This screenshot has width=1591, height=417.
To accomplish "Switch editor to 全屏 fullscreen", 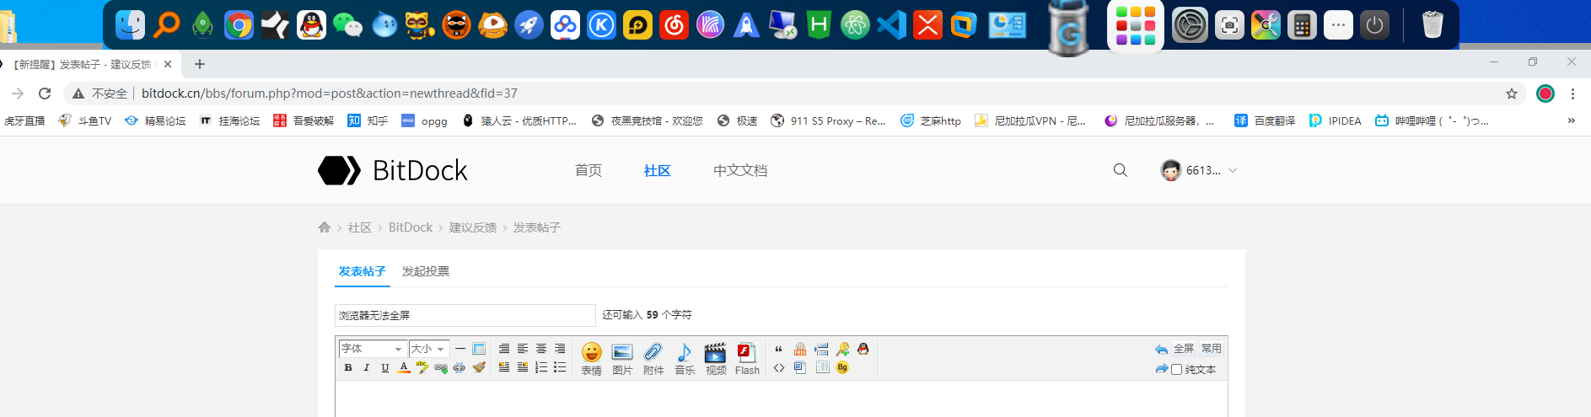I will [1184, 348].
